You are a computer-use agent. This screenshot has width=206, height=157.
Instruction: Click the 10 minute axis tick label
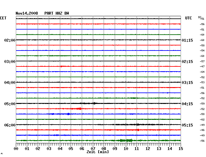[126, 149]
